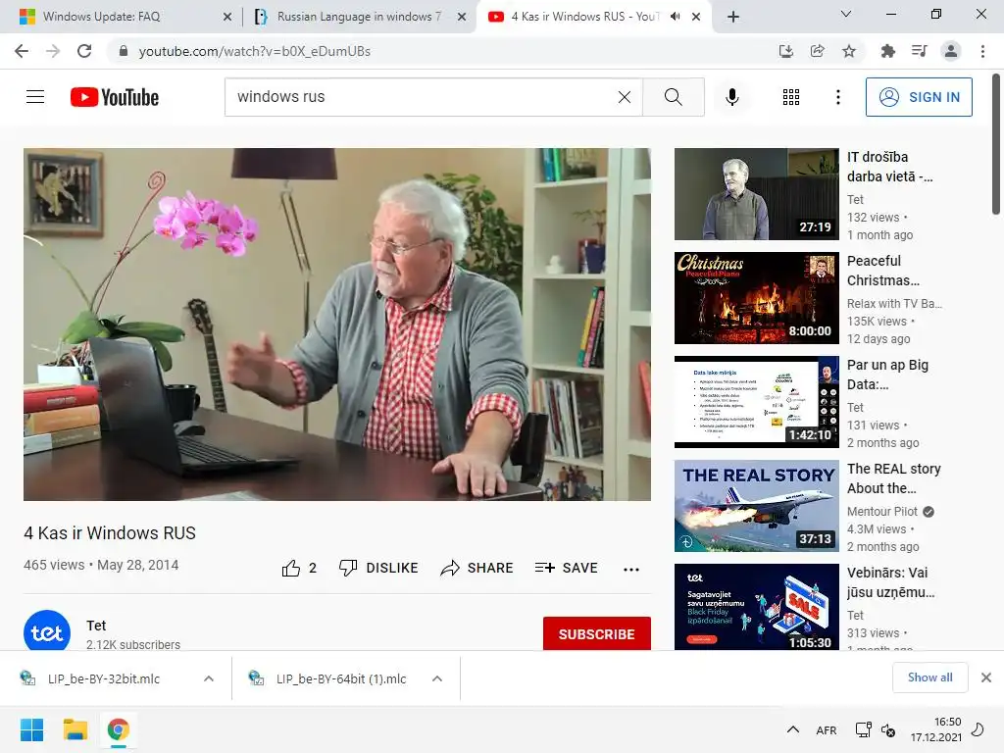Screen dimensions: 1004x753
Task: Open the Relax with TV Ba… channel link
Action: [x=894, y=304]
